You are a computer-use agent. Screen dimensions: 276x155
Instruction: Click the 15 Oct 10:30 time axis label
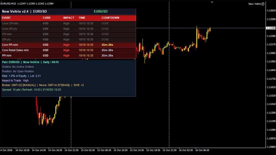click(x=120, y=150)
